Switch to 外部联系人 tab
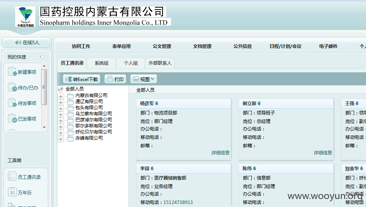This screenshot has width=366, height=207. 160,63
